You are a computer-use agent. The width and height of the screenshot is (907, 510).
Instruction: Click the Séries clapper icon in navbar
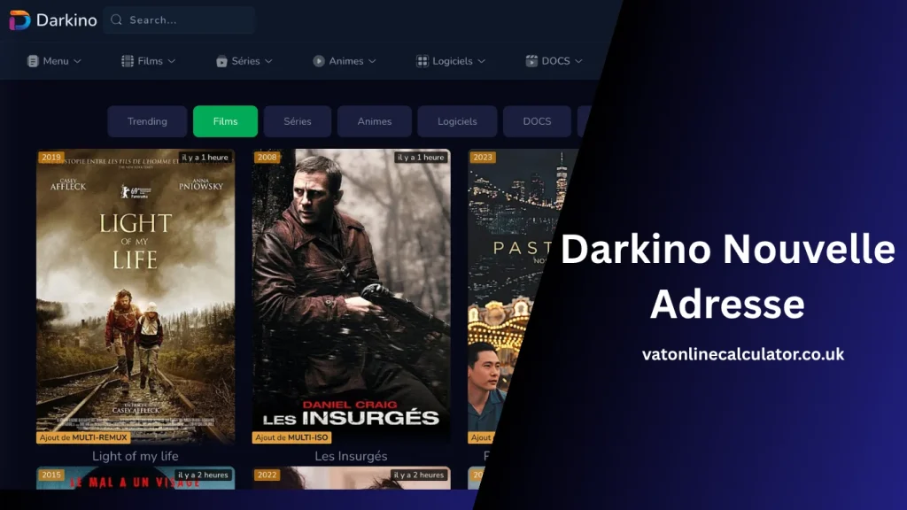(x=221, y=61)
